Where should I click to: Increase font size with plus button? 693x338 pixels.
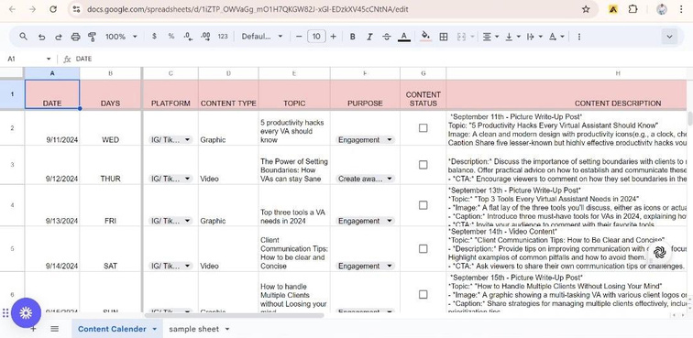pos(334,37)
